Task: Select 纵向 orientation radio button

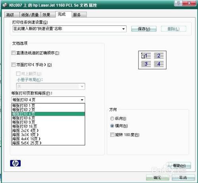Action: [x=112, y=119]
